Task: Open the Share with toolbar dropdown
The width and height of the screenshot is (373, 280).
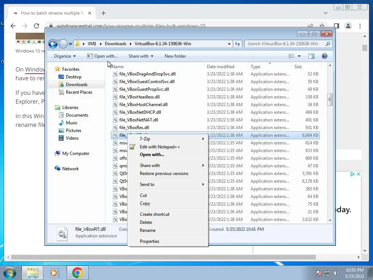Action: [x=141, y=56]
